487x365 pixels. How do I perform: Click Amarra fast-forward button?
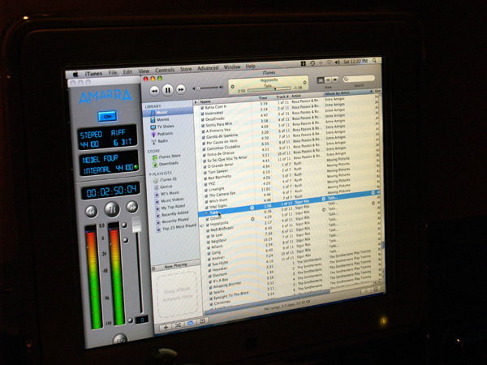coord(132,206)
